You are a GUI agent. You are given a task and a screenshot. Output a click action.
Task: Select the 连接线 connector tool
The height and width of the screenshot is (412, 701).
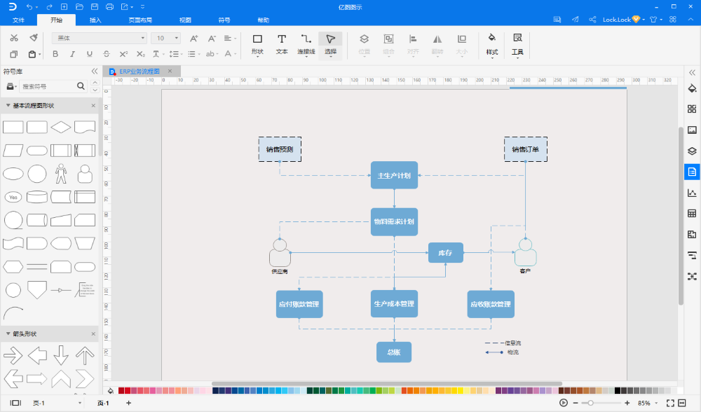point(306,45)
